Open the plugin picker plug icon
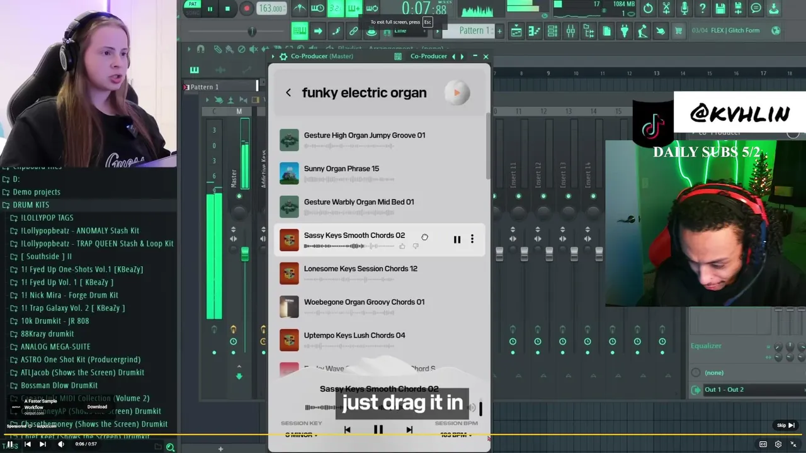The width and height of the screenshot is (806, 453). pos(625,31)
